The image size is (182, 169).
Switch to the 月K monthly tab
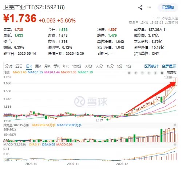47,66
